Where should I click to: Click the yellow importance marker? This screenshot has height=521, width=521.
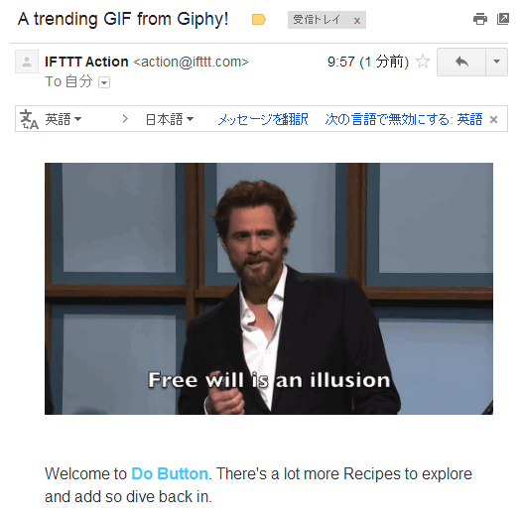258,20
